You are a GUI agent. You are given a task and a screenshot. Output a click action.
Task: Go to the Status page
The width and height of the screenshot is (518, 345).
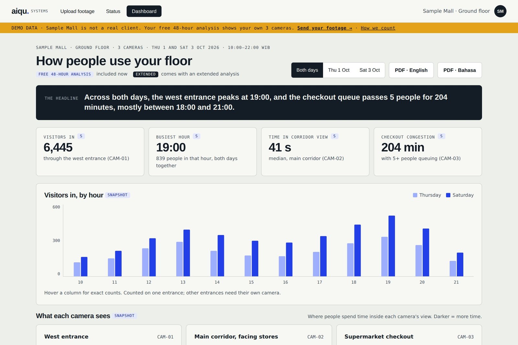tap(113, 11)
